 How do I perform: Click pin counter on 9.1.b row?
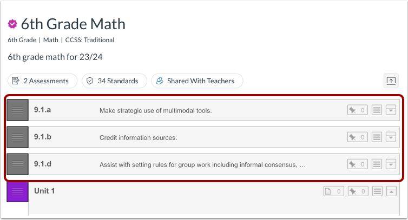pyautogui.click(x=357, y=137)
